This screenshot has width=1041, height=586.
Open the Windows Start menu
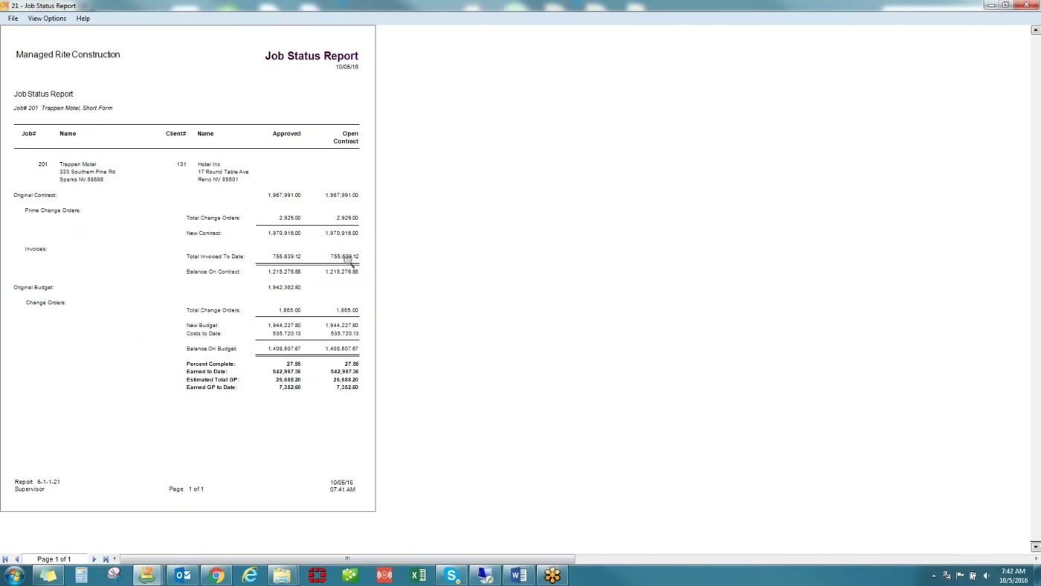15,575
